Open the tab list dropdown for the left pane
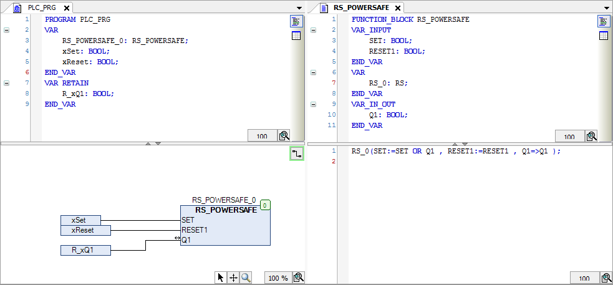The height and width of the screenshot is (285, 613). coord(299,8)
